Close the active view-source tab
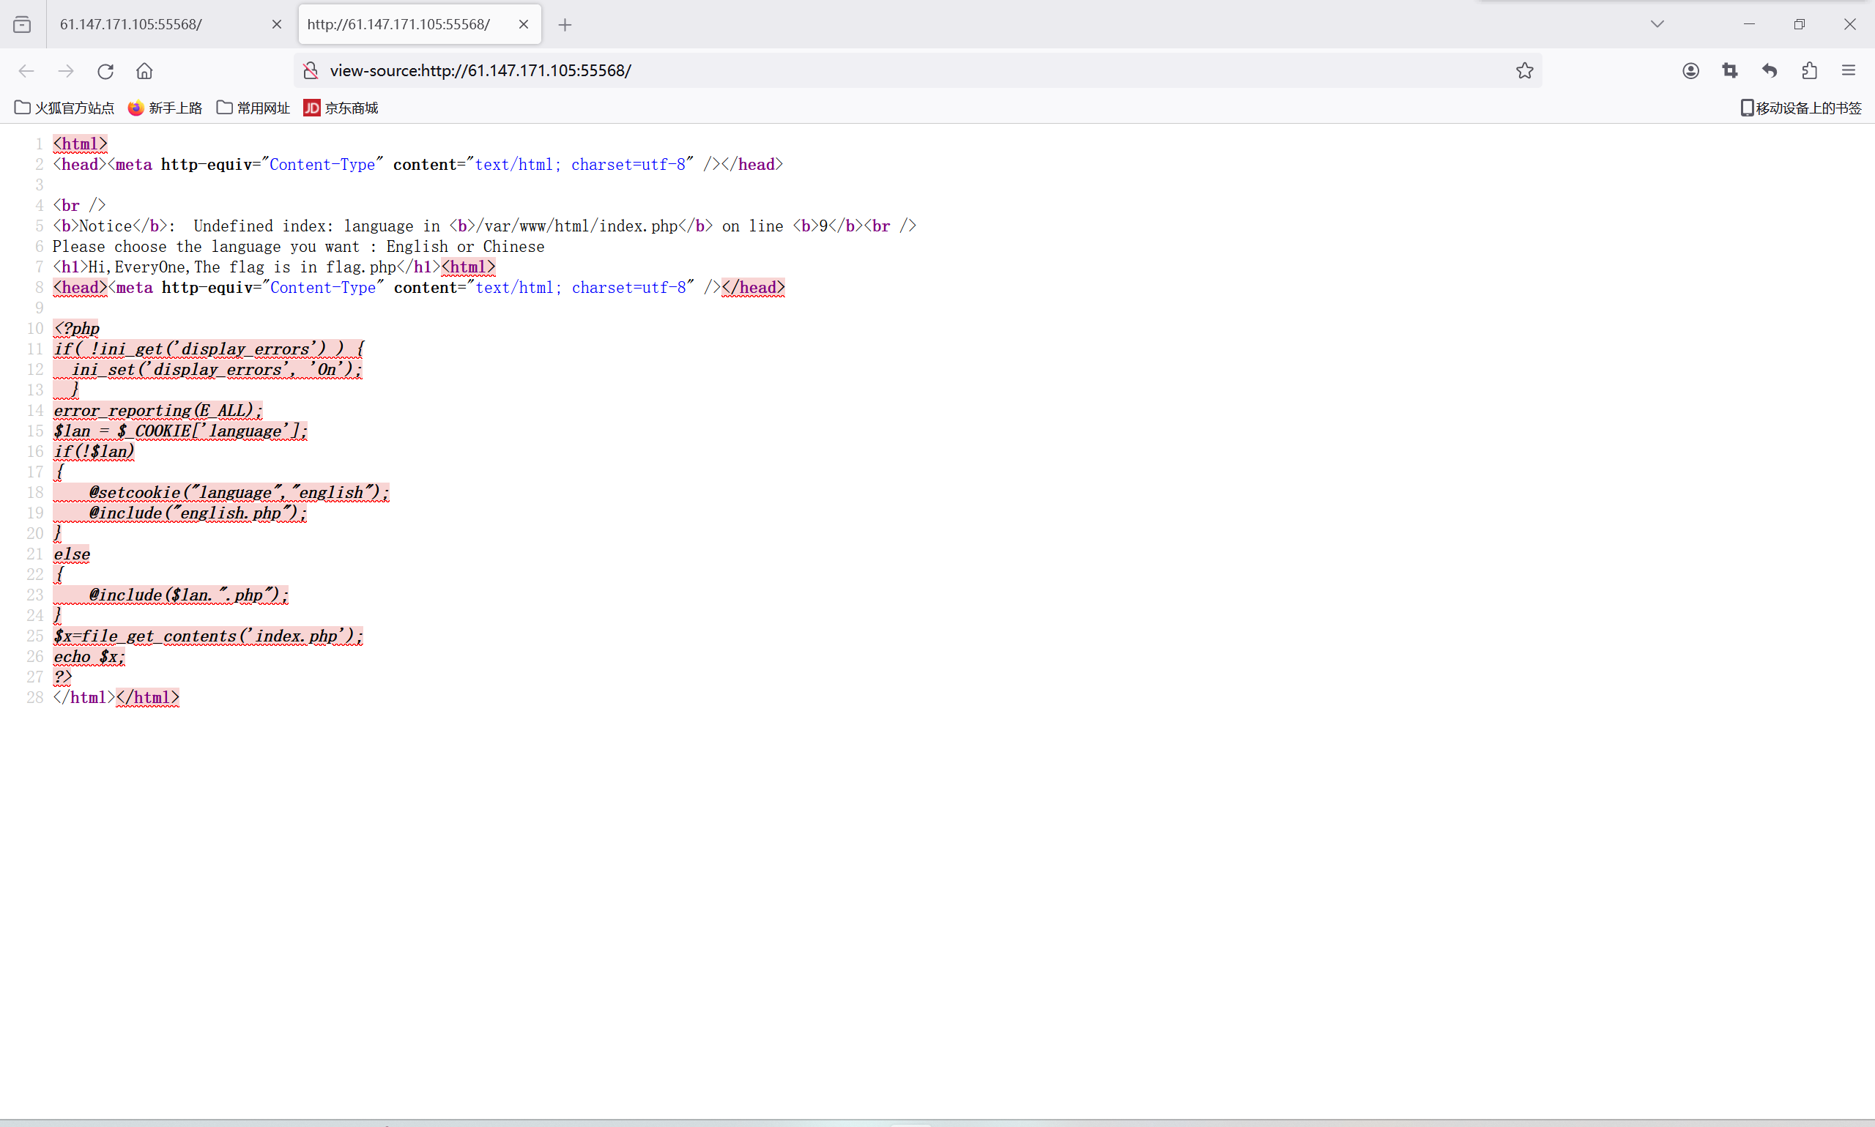 (x=523, y=24)
